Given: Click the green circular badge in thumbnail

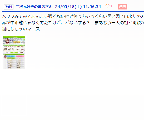Looking at the screenshot, I should coord(24,39).
